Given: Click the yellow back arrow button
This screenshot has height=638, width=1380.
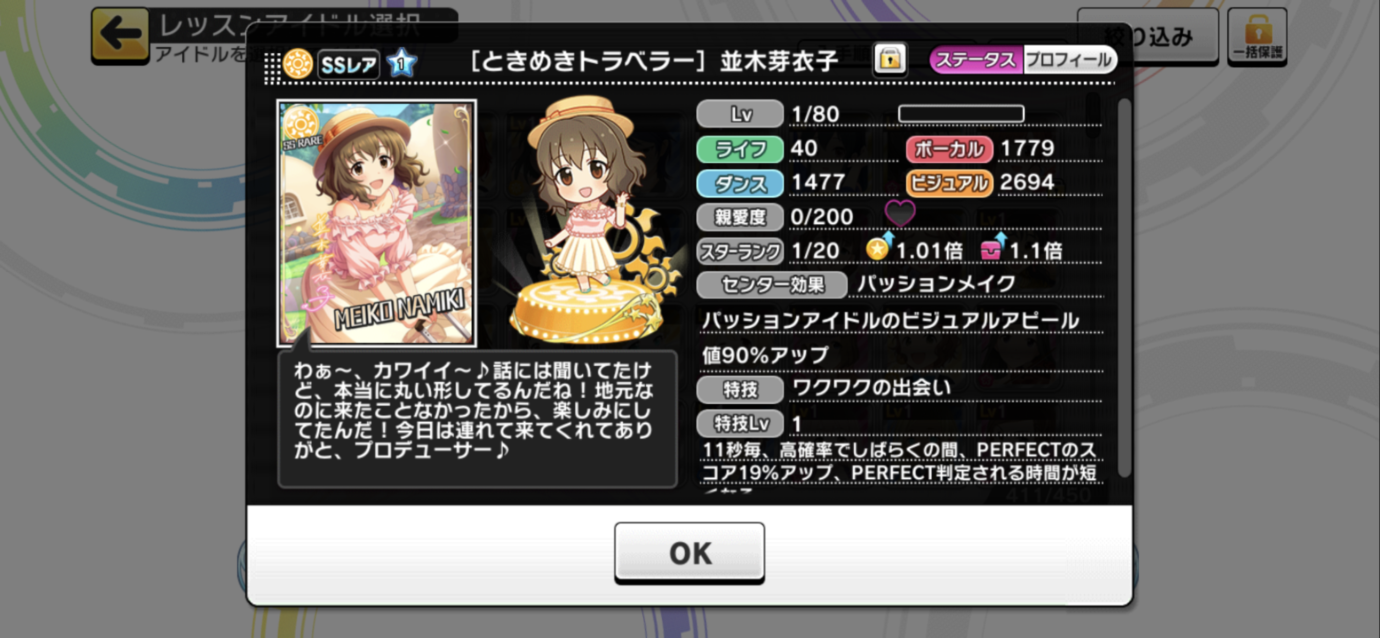Looking at the screenshot, I should click(x=120, y=35).
